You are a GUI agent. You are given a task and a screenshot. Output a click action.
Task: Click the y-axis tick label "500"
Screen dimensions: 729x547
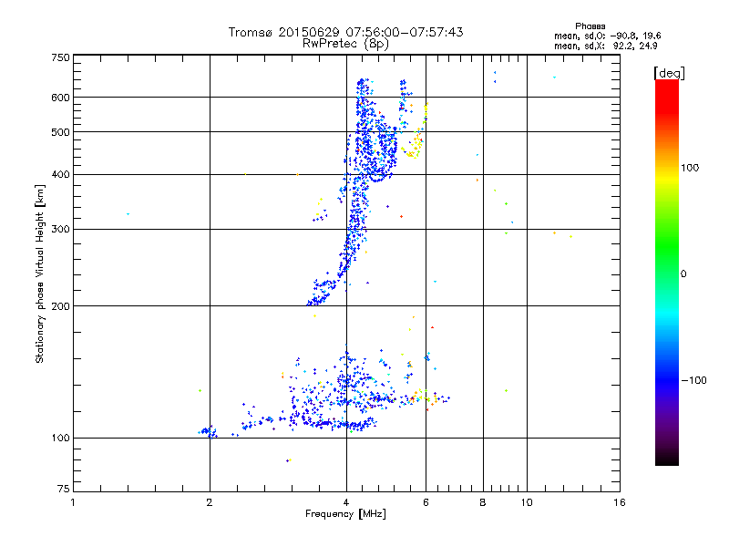60,132
